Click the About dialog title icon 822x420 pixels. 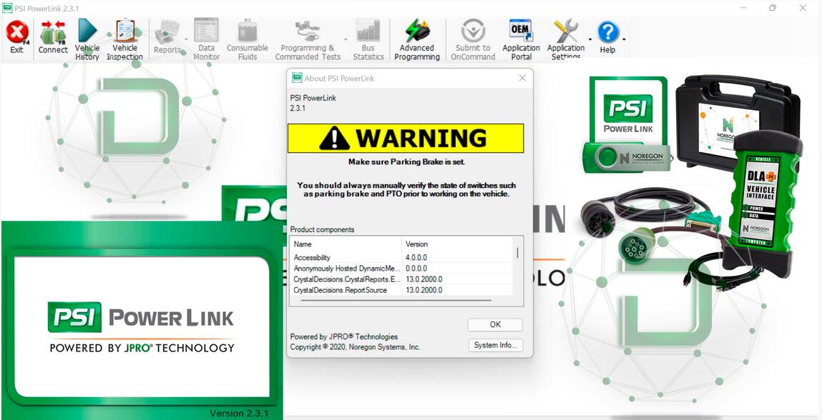point(297,78)
